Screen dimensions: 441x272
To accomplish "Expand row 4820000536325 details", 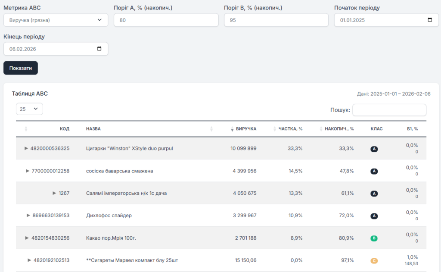I will point(26,148).
